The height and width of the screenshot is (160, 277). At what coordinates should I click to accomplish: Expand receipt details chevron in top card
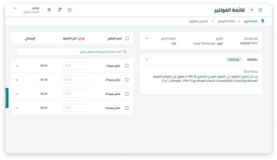[146, 38]
